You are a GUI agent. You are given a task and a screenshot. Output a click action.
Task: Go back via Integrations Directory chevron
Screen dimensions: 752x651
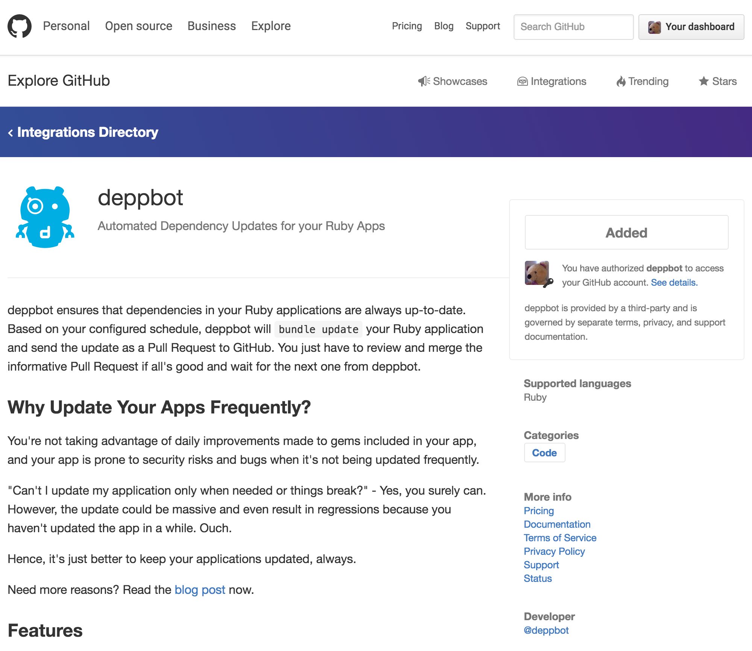11,133
